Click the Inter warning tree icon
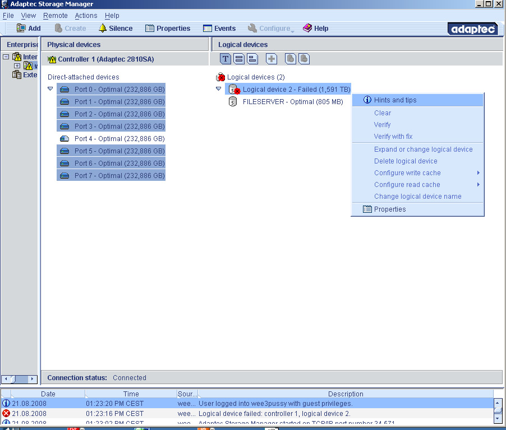 tap(17, 57)
